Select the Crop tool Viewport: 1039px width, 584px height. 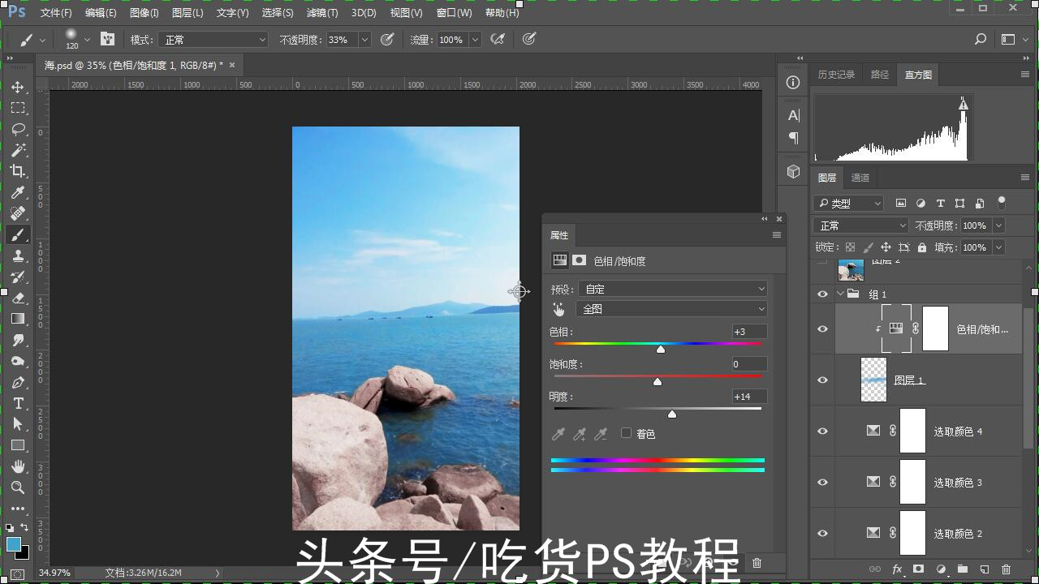point(18,171)
